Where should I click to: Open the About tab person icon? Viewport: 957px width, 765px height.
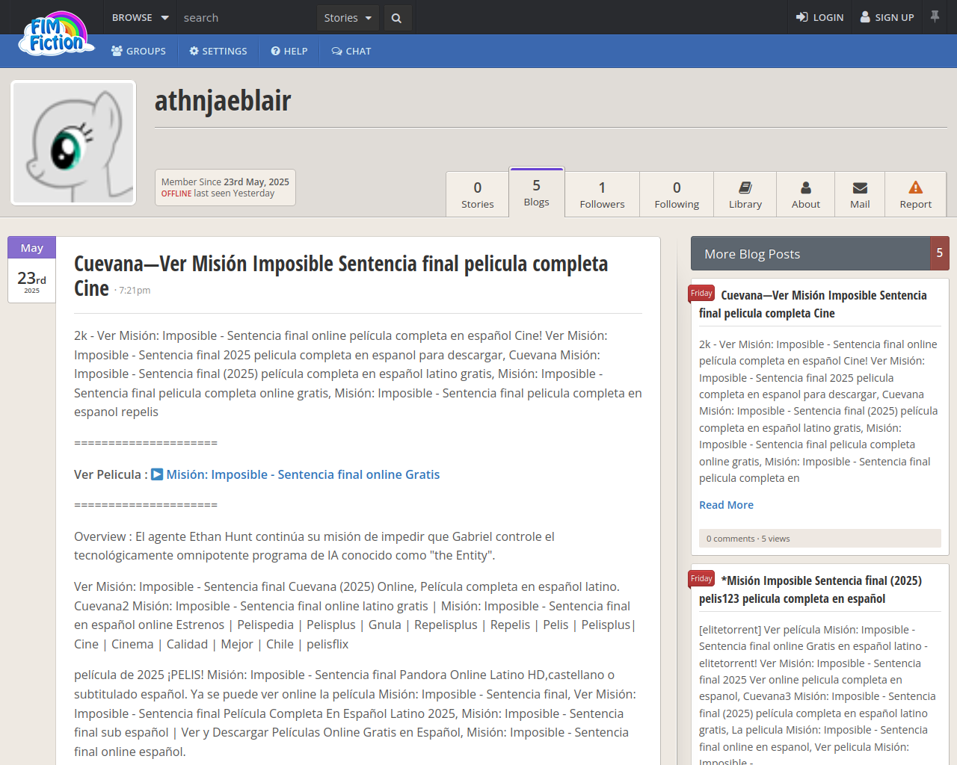(x=806, y=188)
